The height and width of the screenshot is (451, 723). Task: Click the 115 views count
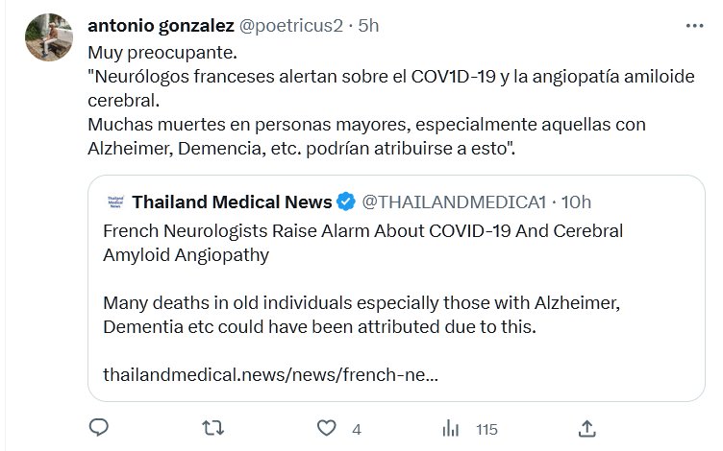click(x=486, y=429)
